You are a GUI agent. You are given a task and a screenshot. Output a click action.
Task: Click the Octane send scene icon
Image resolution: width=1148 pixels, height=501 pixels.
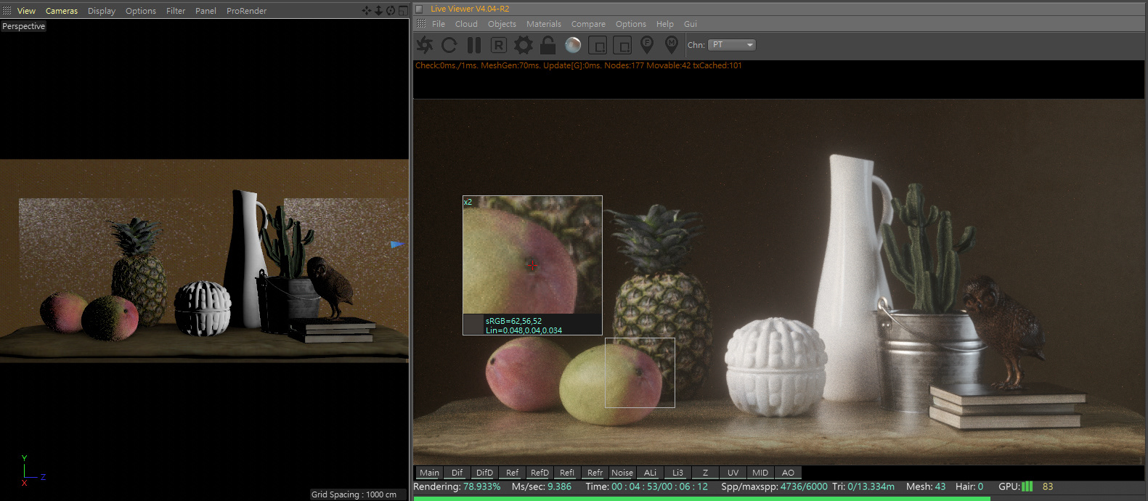(425, 45)
